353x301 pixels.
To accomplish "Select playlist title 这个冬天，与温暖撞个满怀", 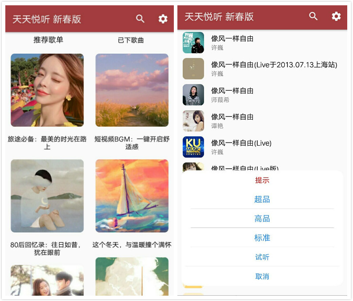I will (x=132, y=245).
